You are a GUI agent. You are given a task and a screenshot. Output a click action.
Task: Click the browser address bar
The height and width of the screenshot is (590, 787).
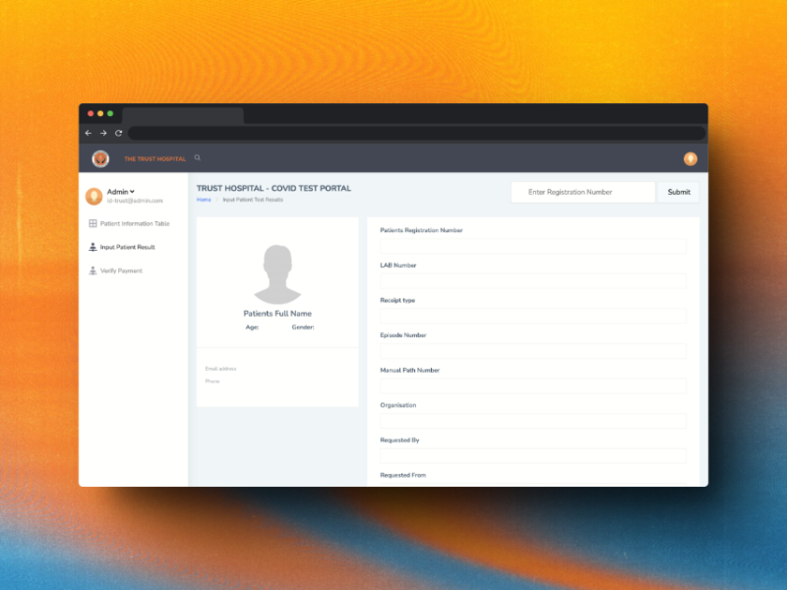pos(415,133)
